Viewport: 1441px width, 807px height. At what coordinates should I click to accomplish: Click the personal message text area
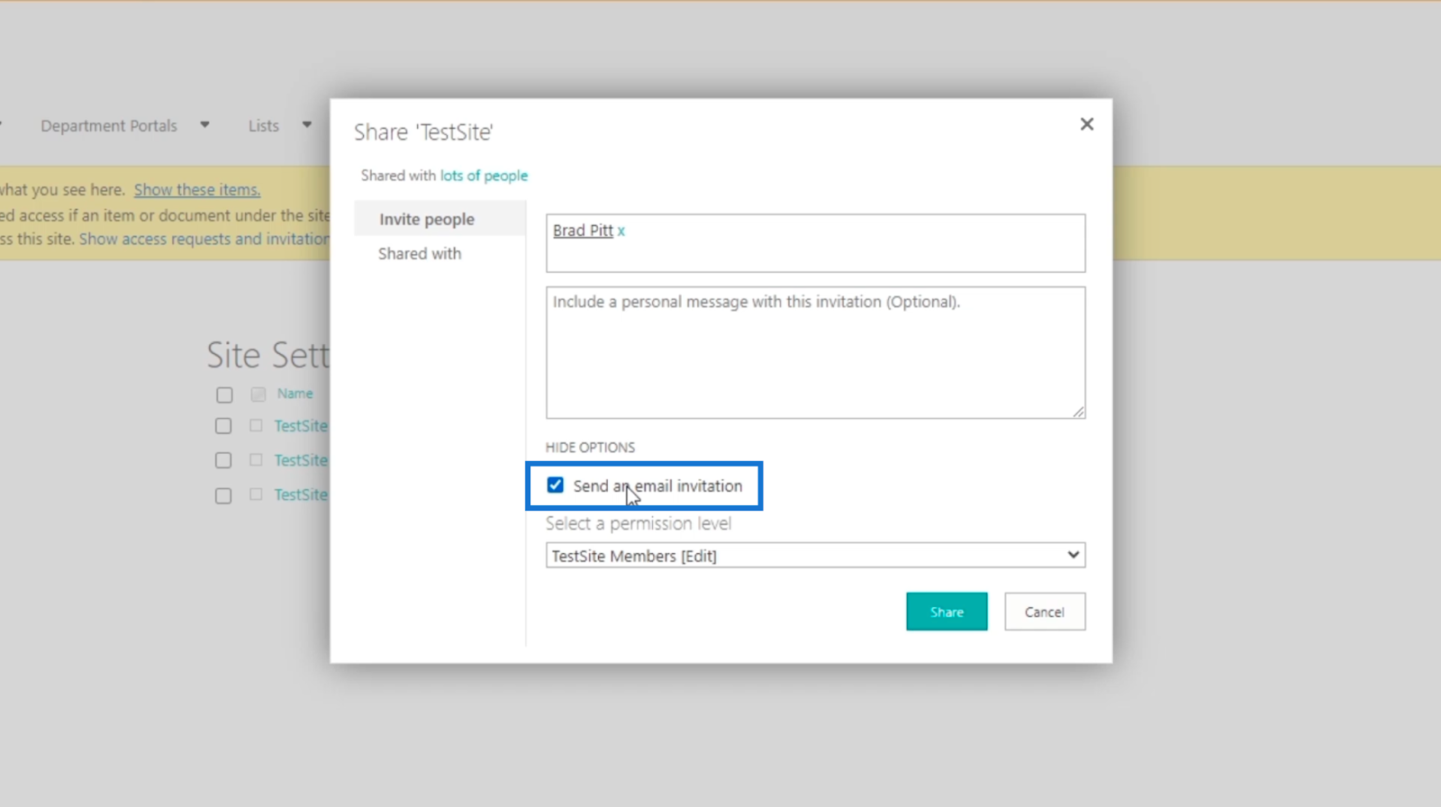[815, 352]
